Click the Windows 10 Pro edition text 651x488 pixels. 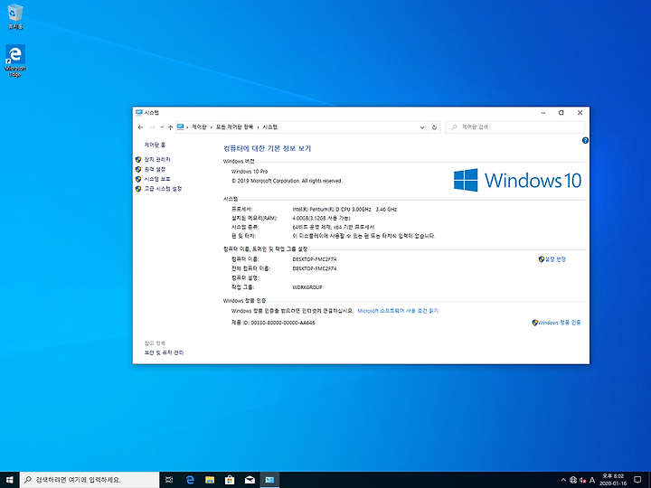pyautogui.click(x=250, y=172)
